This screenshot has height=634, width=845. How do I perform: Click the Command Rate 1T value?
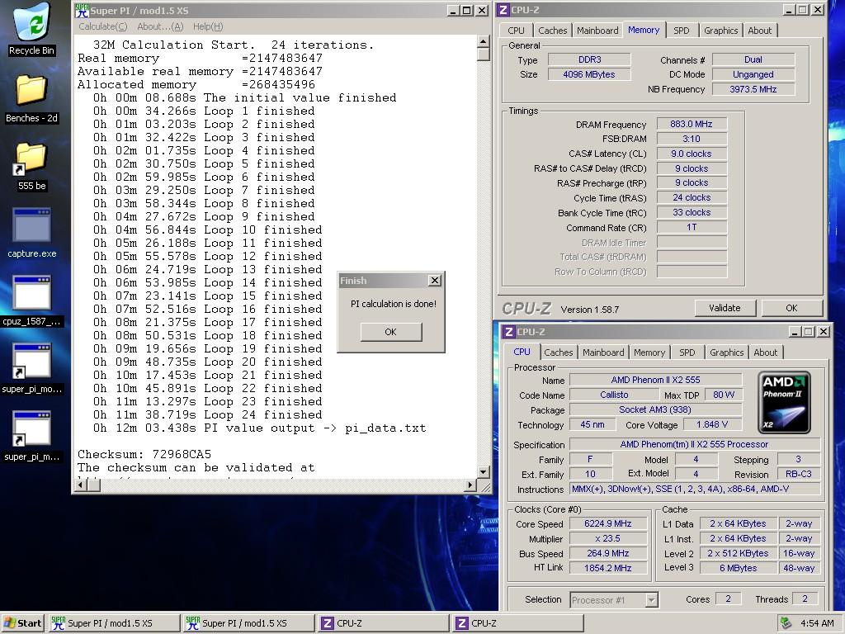pos(692,228)
